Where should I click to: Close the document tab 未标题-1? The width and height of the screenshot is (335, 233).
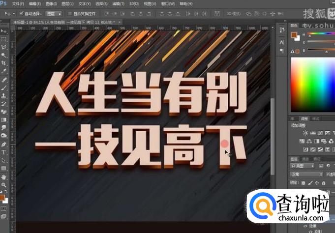pyautogui.click(x=120, y=22)
